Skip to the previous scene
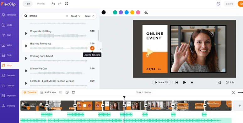This screenshot has height=123, width=243. (177, 83)
